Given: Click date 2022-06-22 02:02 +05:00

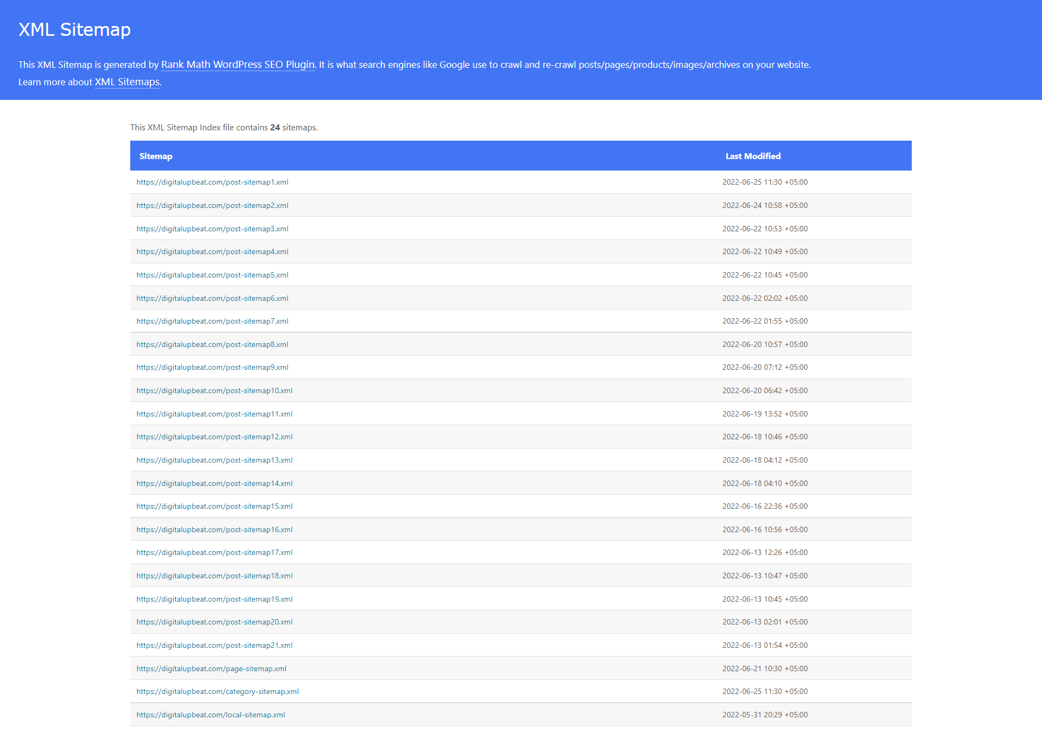Looking at the screenshot, I should 765,298.
